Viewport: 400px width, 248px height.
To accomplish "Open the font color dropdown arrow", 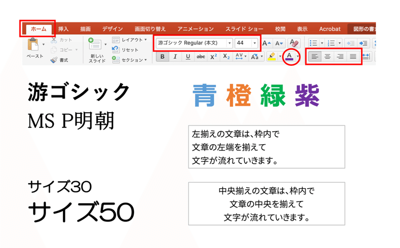I will click(297, 56).
